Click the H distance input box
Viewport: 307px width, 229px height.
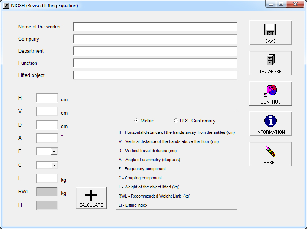pyautogui.click(x=47, y=98)
